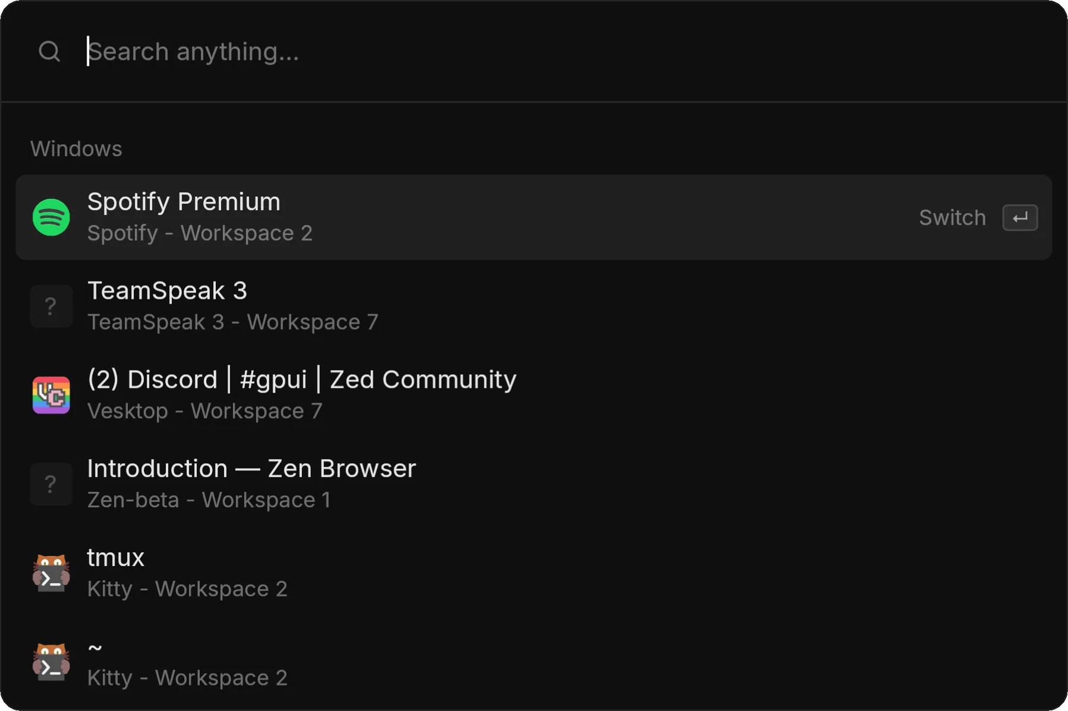Click the Kitty icon beside the ~ window

[x=51, y=663]
